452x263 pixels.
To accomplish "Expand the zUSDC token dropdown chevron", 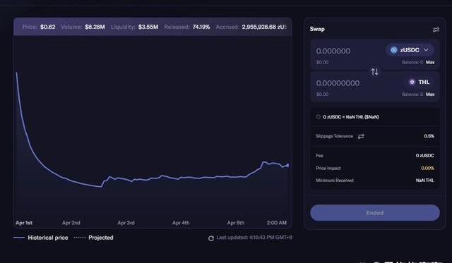I will click(x=426, y=50).
